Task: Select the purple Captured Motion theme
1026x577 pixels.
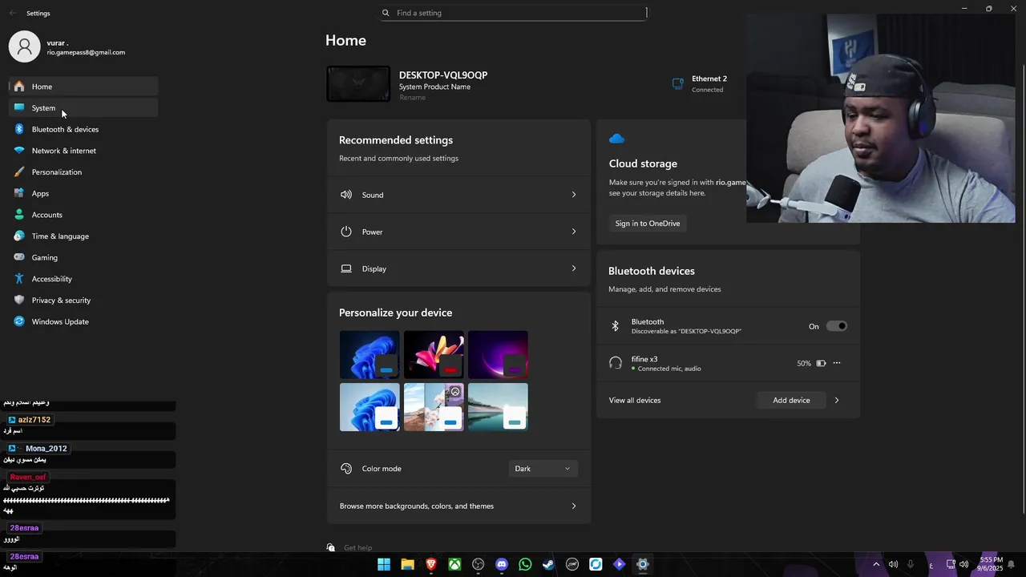Action: tap(498, 354)
